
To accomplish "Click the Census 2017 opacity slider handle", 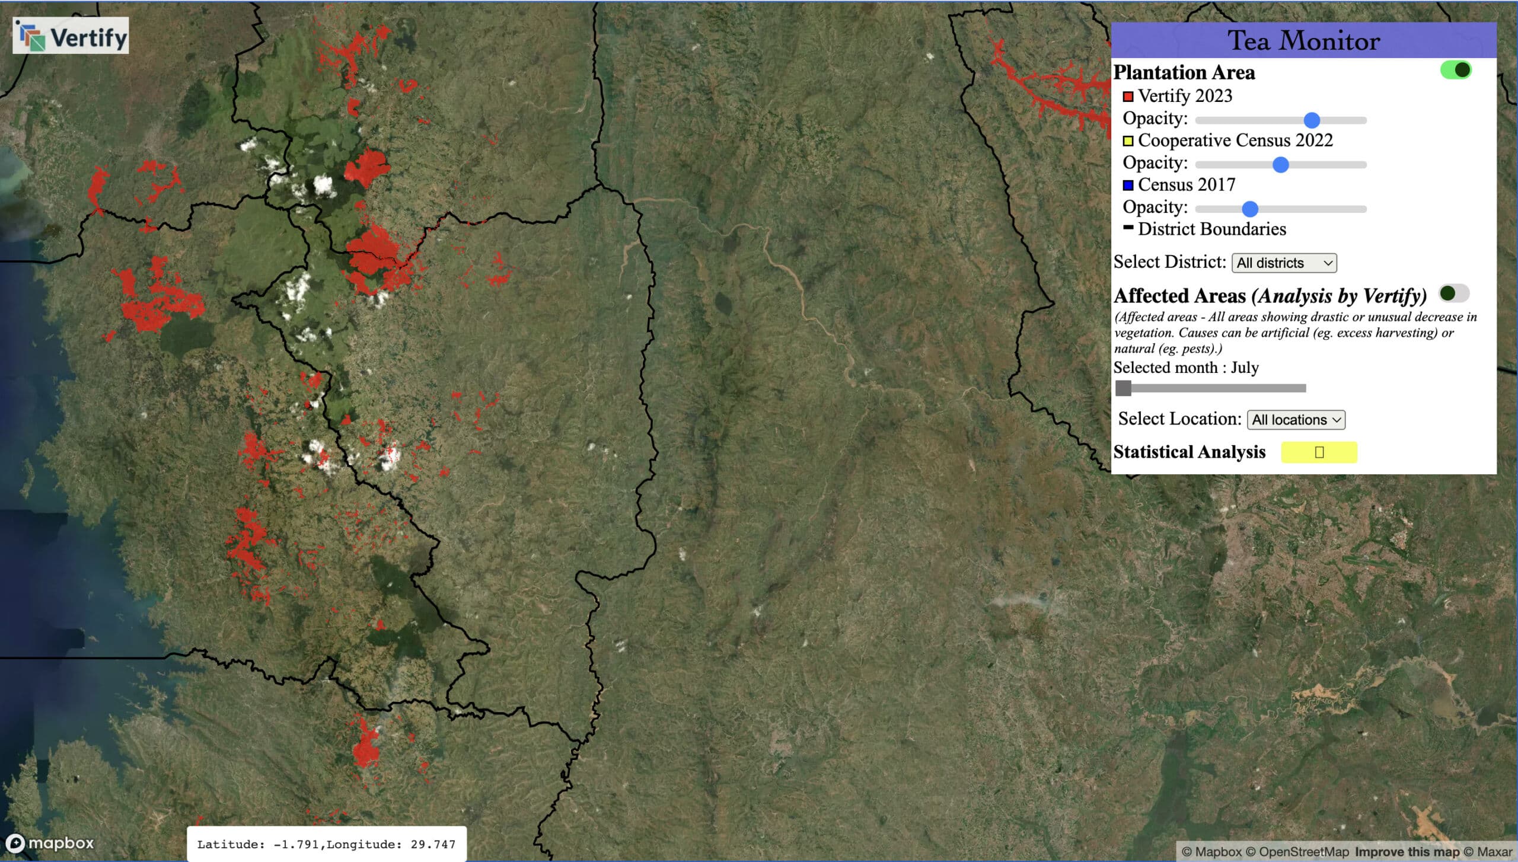I will (x=1250, y=209).
